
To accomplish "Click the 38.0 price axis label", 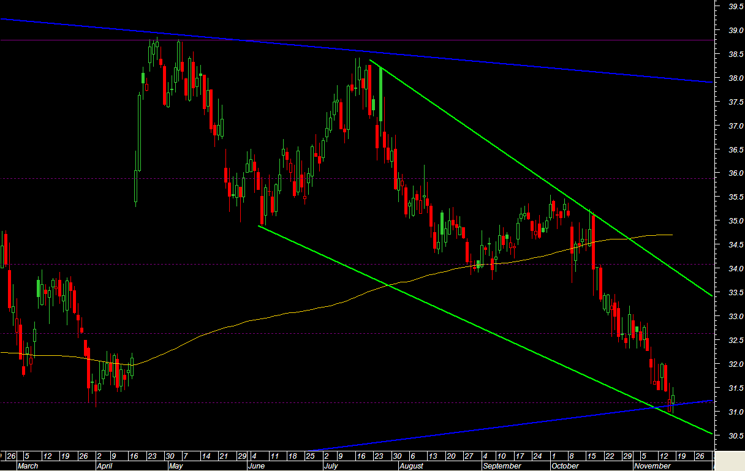I will [x=735, y=78].
